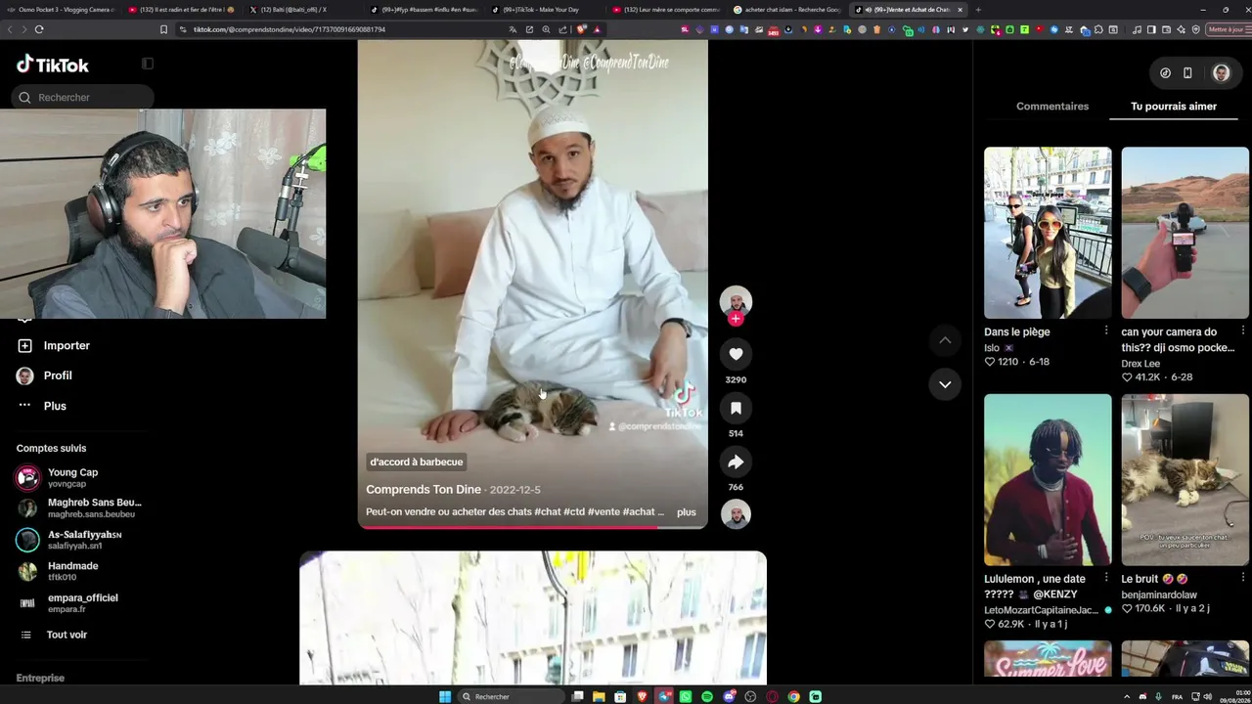Image resolution: width=1252 pixels, height=704 pixels.
Task: Follow creator with red plus badge
Action: (736, 319)
